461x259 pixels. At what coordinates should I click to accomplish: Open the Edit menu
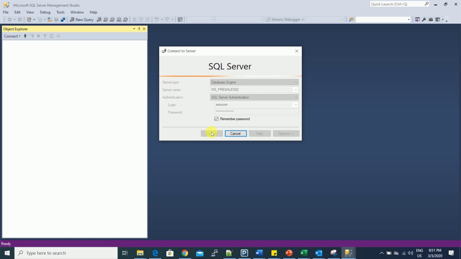tap(17, 12)
